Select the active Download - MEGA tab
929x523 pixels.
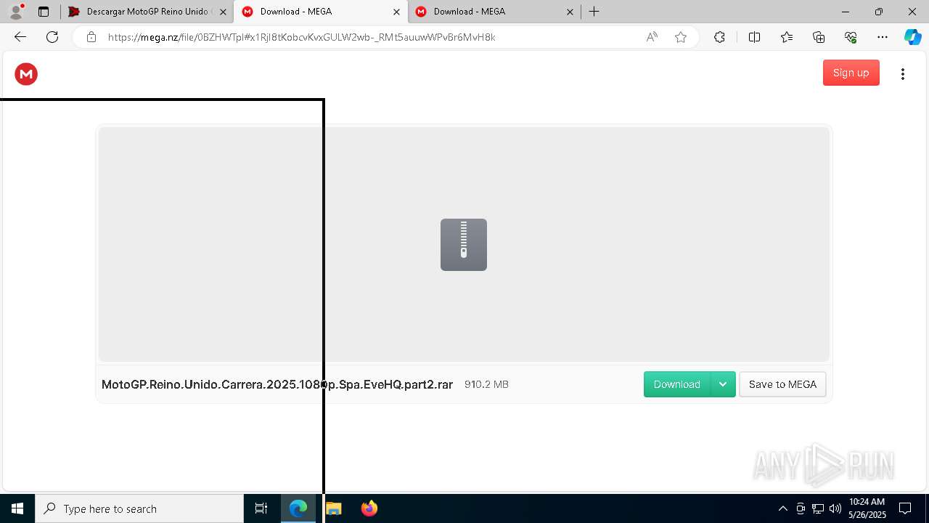click(320, 12)
